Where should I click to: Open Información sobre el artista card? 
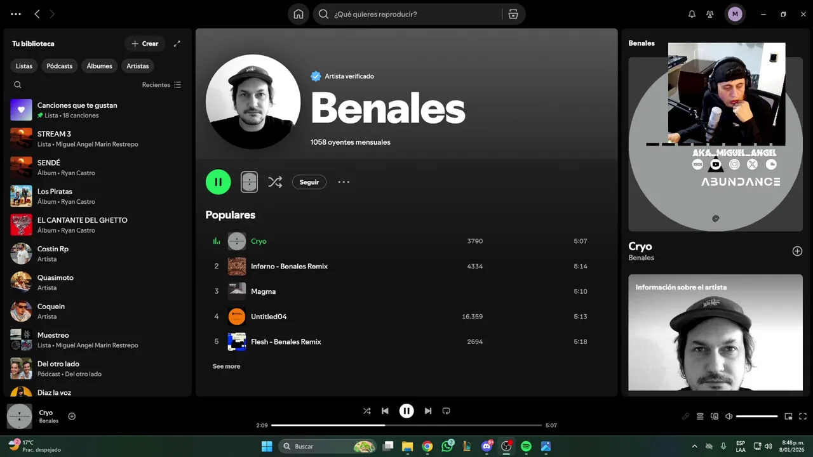pyautogui.click(x=716, y=333)
